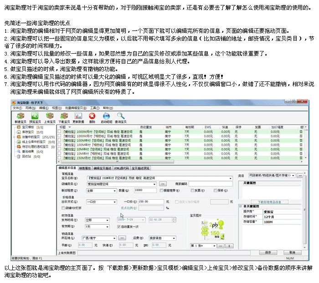Select 库存宝贝 [0/0] in the tree

click(x=30, y=132)
